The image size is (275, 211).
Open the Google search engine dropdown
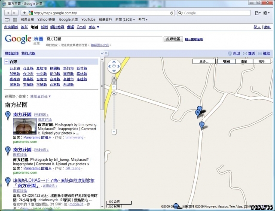[180, 13]
